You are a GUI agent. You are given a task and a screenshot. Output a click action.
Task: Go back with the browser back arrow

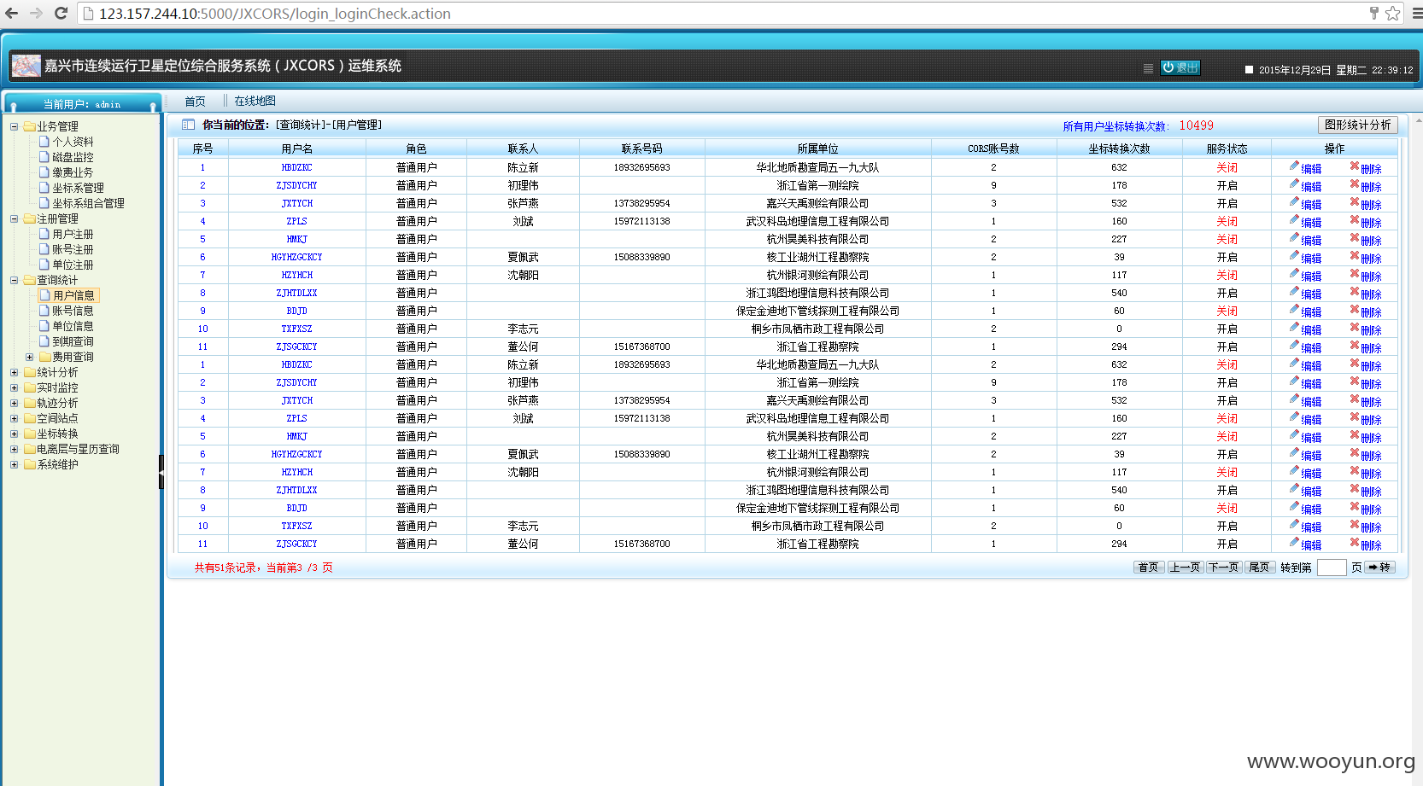tap(12, 14)
